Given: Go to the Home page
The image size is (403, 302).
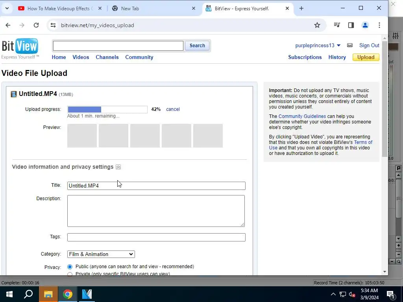Looking at the screenshot, I should click(59, 57).
